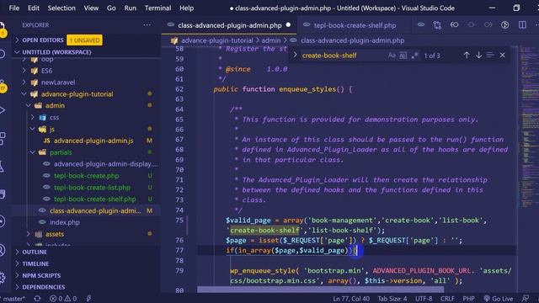539x303 pixels.
Task: Toggle Match Case in the find widget
Action: tap(392, 56)
